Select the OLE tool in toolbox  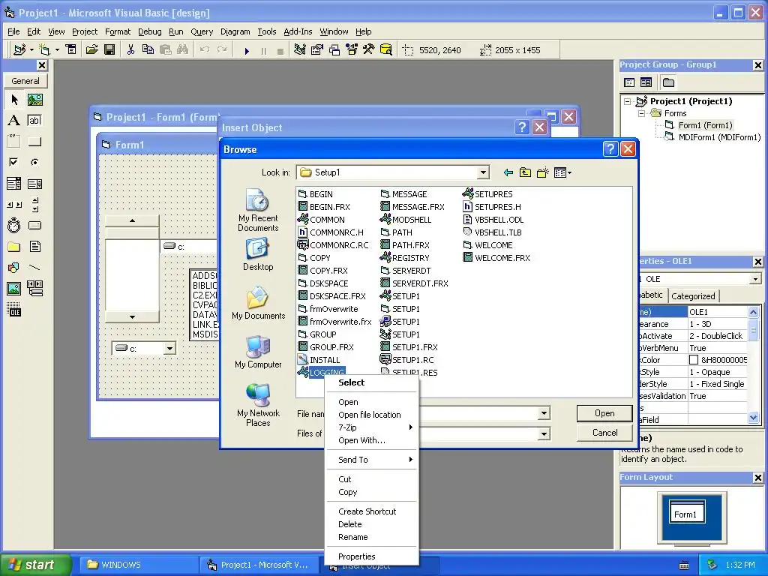(14, 310)
